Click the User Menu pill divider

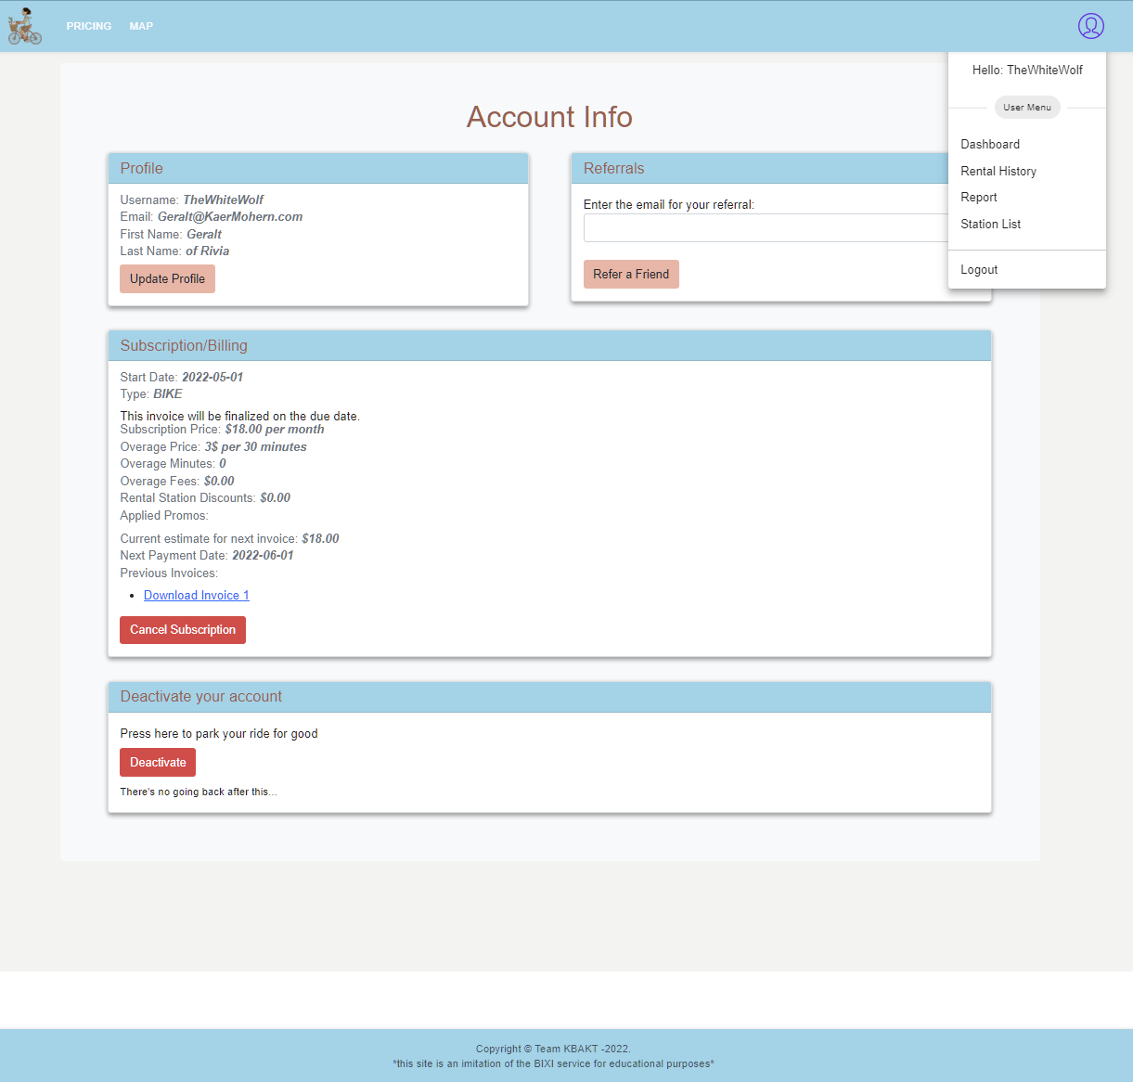(1027, 107)
